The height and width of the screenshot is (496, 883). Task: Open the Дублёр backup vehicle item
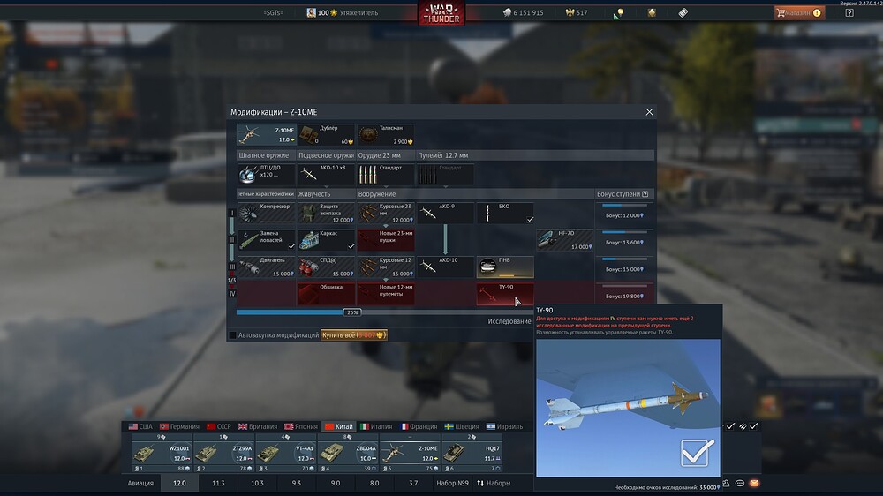[326, 134]
